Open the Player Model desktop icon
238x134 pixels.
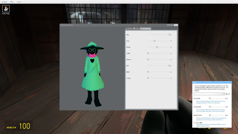(x=6, y=9)
